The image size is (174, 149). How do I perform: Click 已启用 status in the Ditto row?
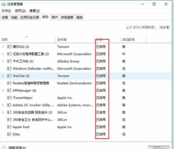point(101,134)
